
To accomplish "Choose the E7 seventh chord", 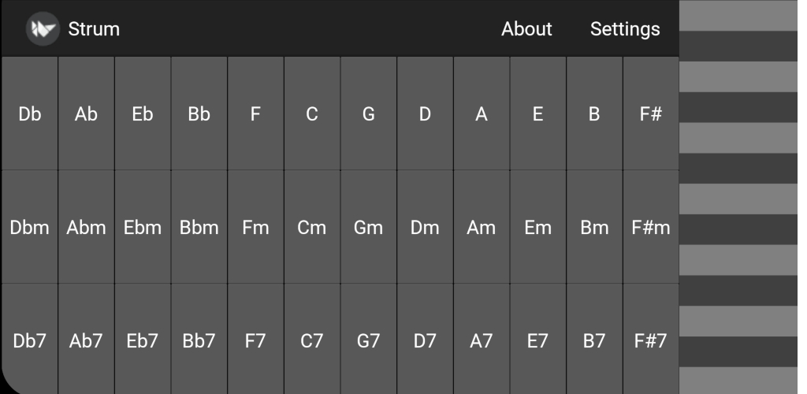I will click(537, 341).
